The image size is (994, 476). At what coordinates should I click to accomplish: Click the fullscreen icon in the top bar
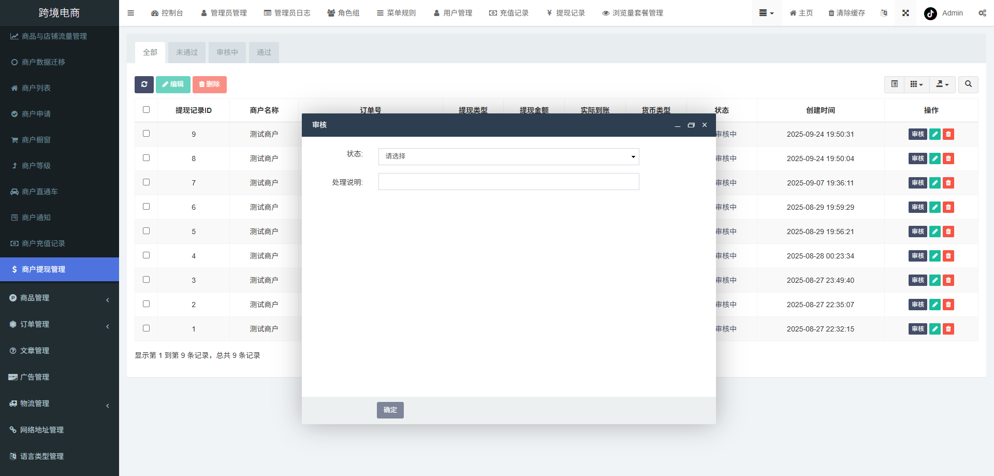[x=905, y=13]
